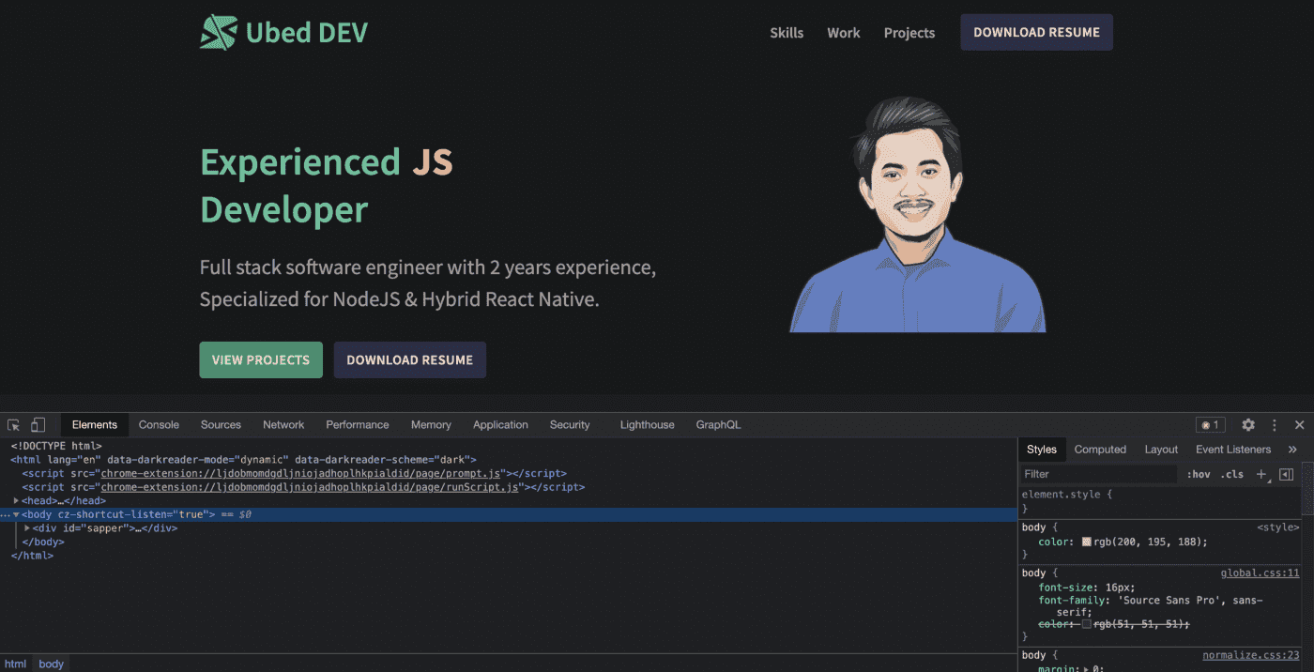Screen dimensions: 1314x672
Task: Collapse the body element node
Action: [16, 514]
